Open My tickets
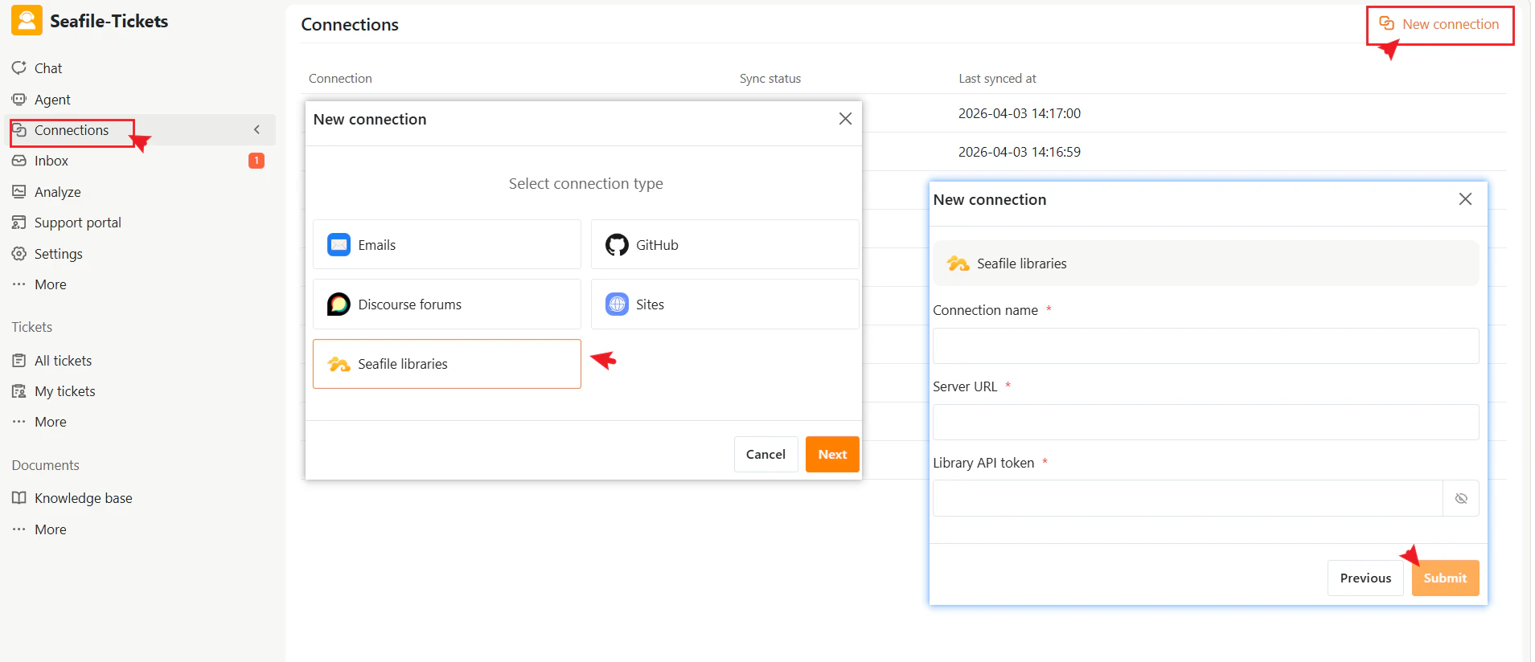The height and width of the screenshot is (662, 1535). click(64, 391)
